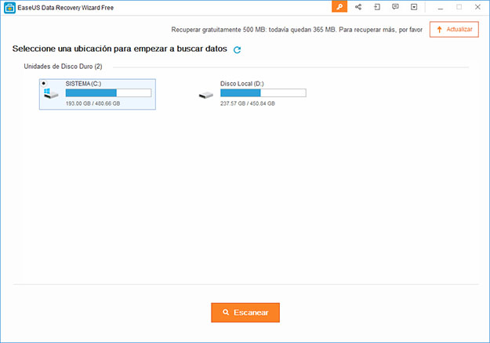Click the Actualizar upgrade button
Screen dimensions: 490x343
(454, 29)
